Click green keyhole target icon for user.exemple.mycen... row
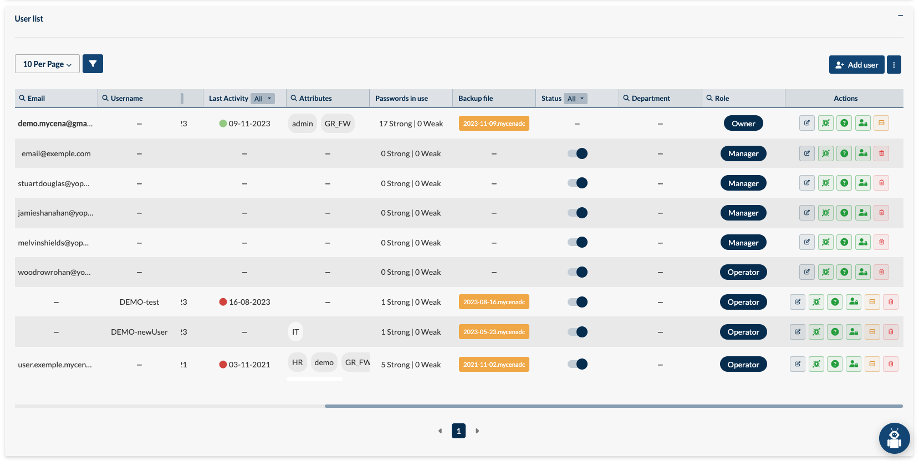This screenshot has width=919, height=461. click(x=816, y=364)
